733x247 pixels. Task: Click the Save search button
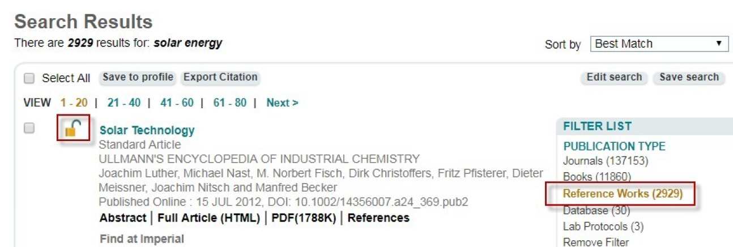[x=689, y=77]
